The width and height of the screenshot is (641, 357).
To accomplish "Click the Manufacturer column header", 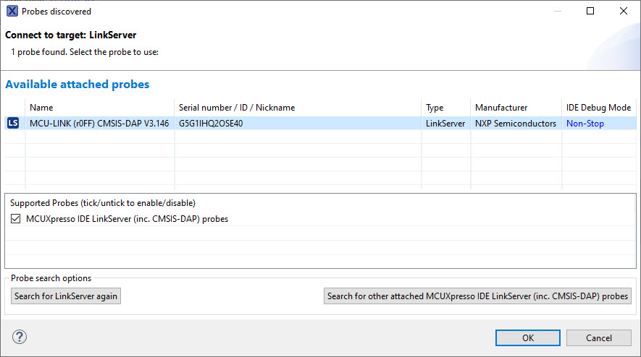I will pyautogui.click(x=501, y=108).
